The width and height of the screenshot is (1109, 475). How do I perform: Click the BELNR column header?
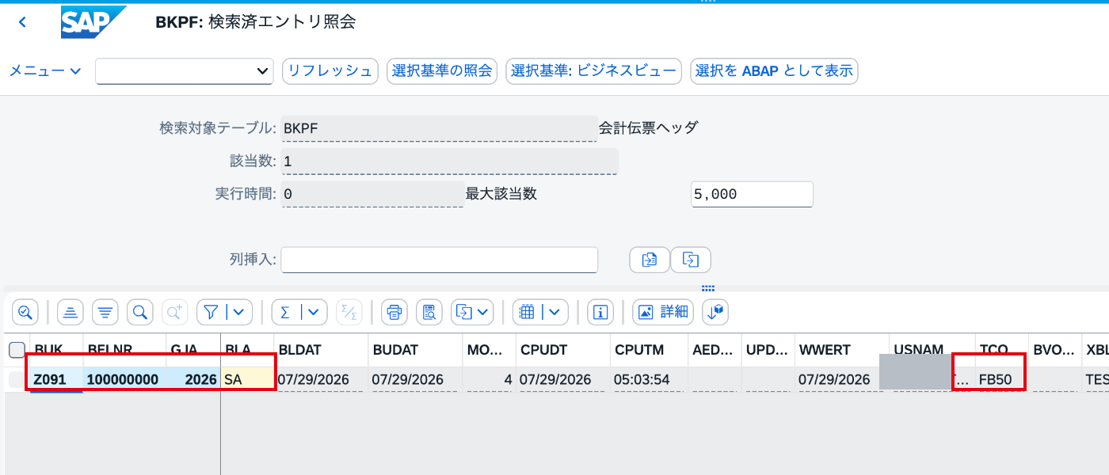[124, 350]
